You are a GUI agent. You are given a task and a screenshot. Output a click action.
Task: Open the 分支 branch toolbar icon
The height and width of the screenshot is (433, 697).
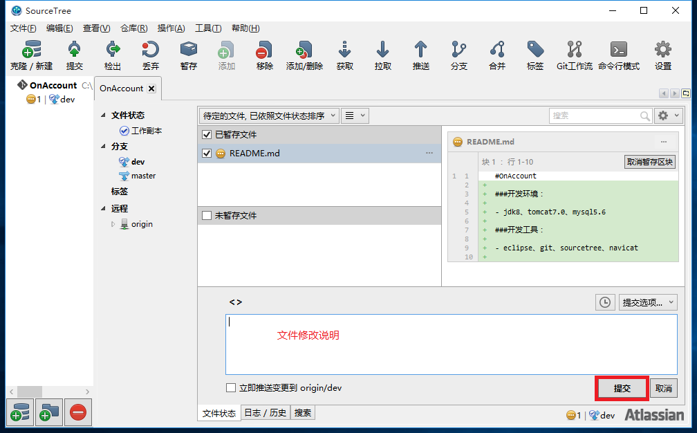[458, 55]
